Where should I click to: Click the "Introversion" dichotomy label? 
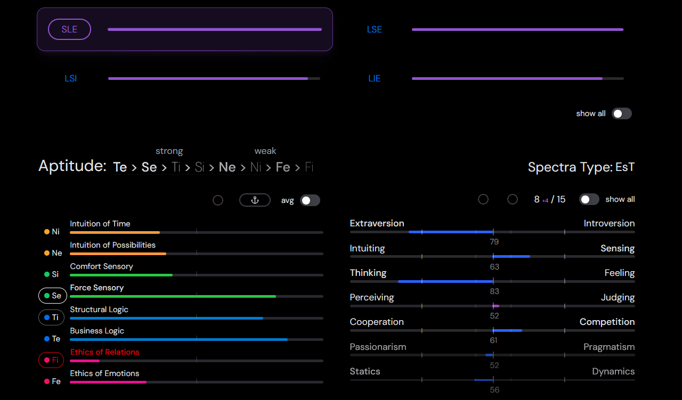click(x=610, y=223)
